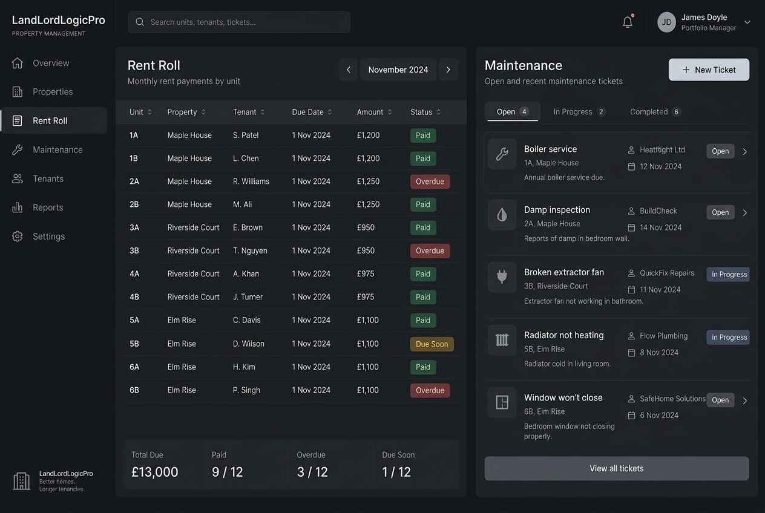Screen dimensions: 765x513
Task: Click the View all tickets button
Action: [x=617, y=469]
